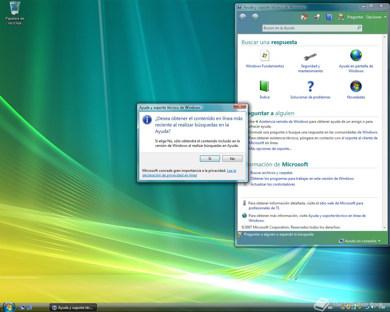This screenshot has height=312, width=390.
Task: Open the Índice green book icon
Action: (x=264, y=86)
